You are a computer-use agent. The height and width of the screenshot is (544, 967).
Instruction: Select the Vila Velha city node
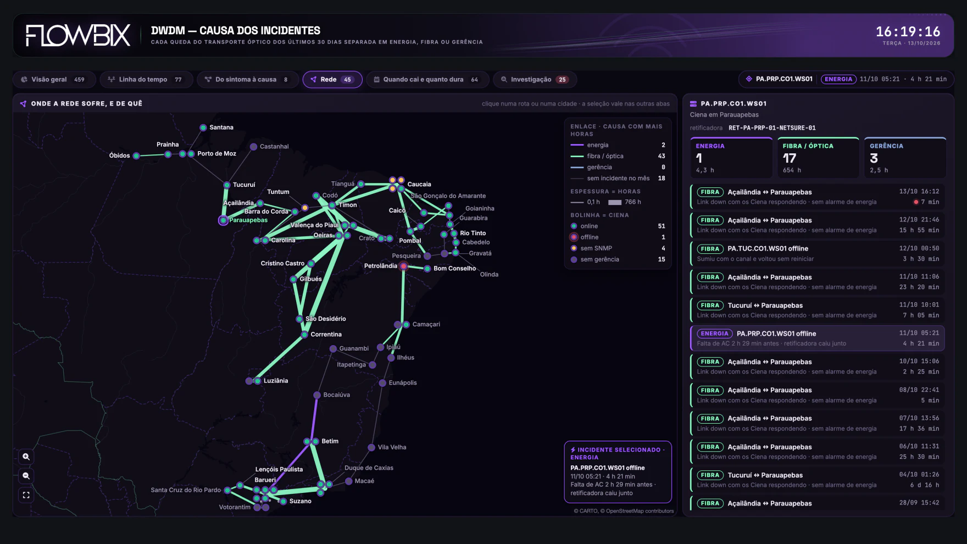(371, 447)
